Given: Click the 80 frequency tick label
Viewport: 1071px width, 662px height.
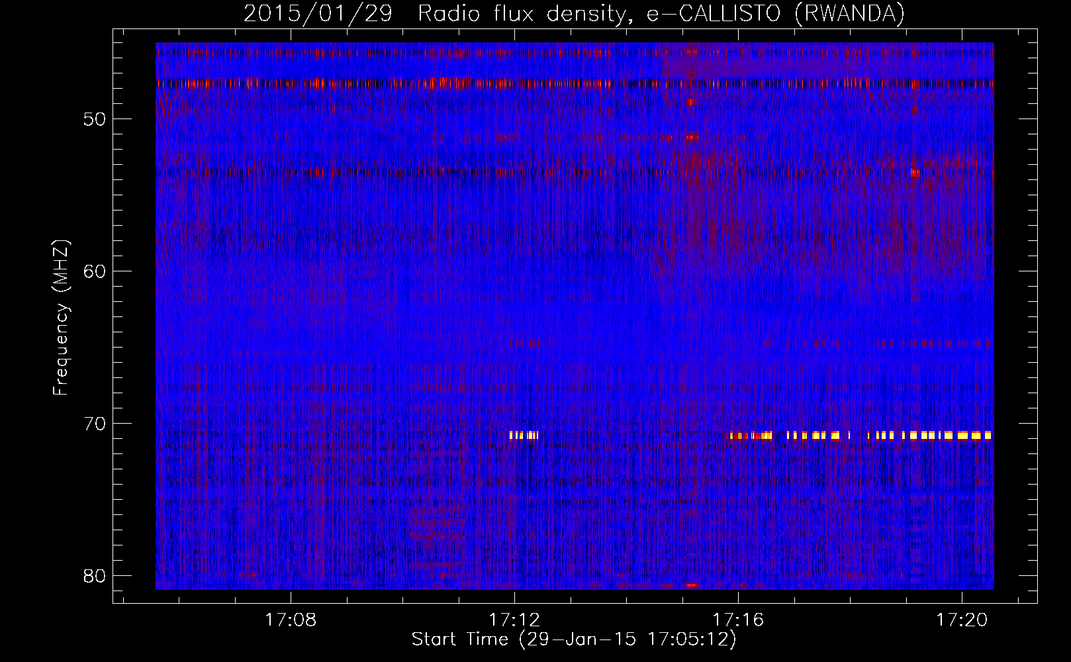Looking at the screenshot, I should point(95,576).
